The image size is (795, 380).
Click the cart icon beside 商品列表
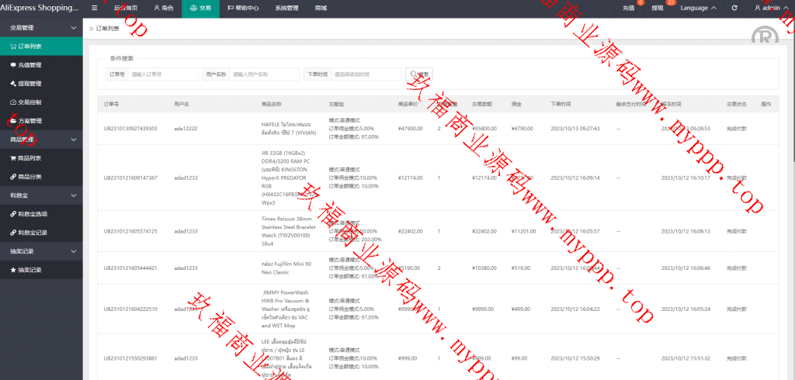[x=13, y=157]
